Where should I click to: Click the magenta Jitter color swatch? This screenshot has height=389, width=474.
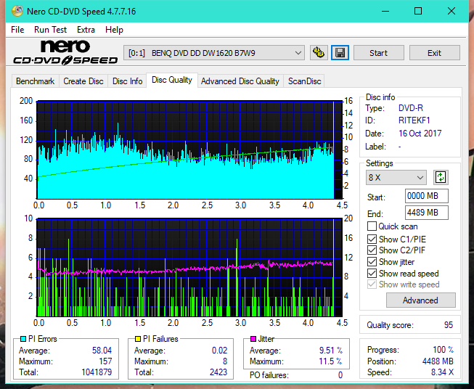(253, 339)
